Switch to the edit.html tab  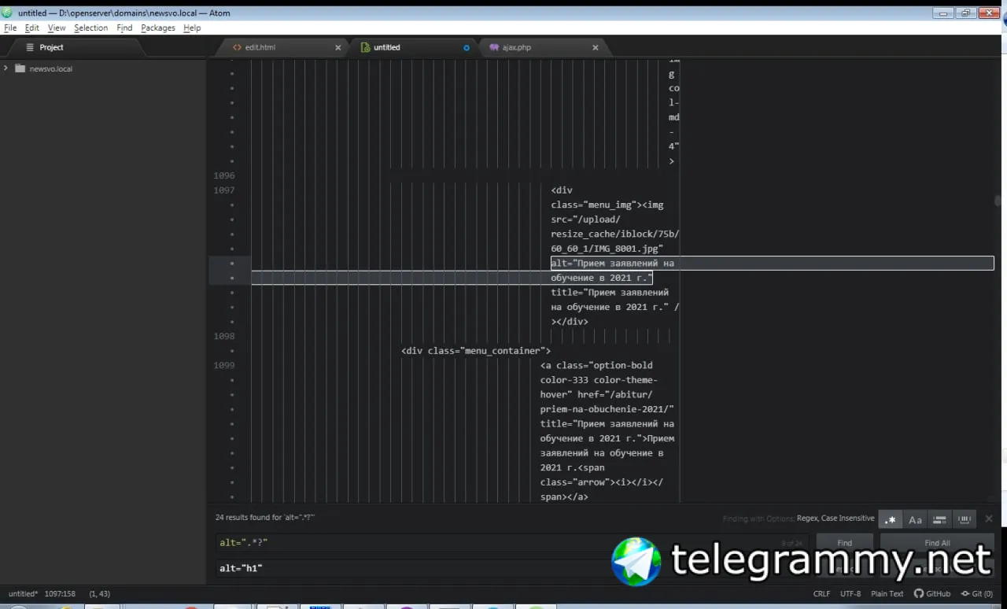282,47
